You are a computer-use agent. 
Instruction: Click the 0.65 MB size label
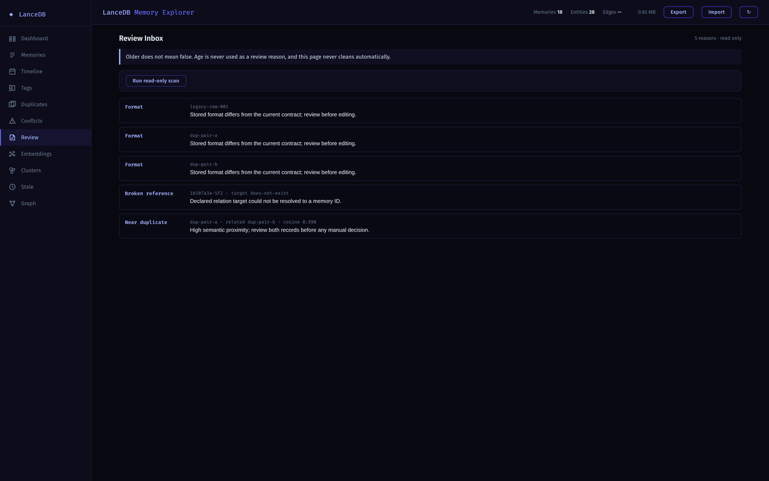coord(647,12)
